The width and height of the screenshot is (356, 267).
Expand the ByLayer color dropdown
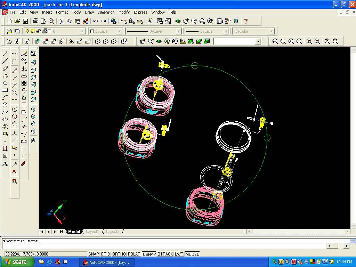[x=119, y=31]
